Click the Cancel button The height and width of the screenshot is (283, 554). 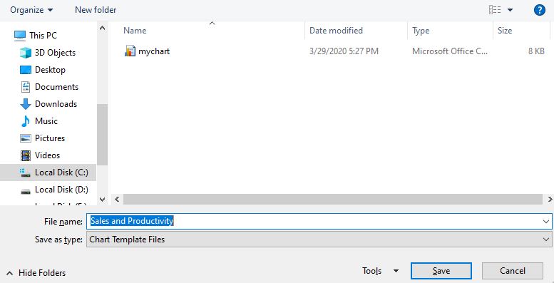click(x=513, y=271)
